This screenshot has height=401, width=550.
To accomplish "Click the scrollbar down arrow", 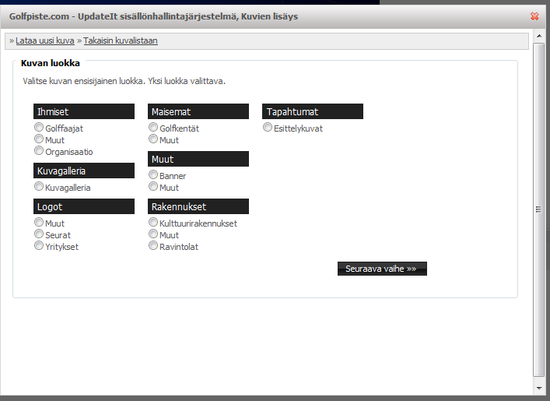I will [539, 388].
